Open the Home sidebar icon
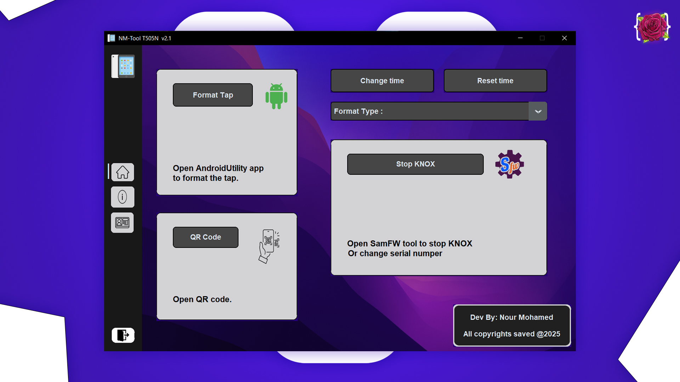680x382 pixels. pyautogui.click(x=123, y=172)
